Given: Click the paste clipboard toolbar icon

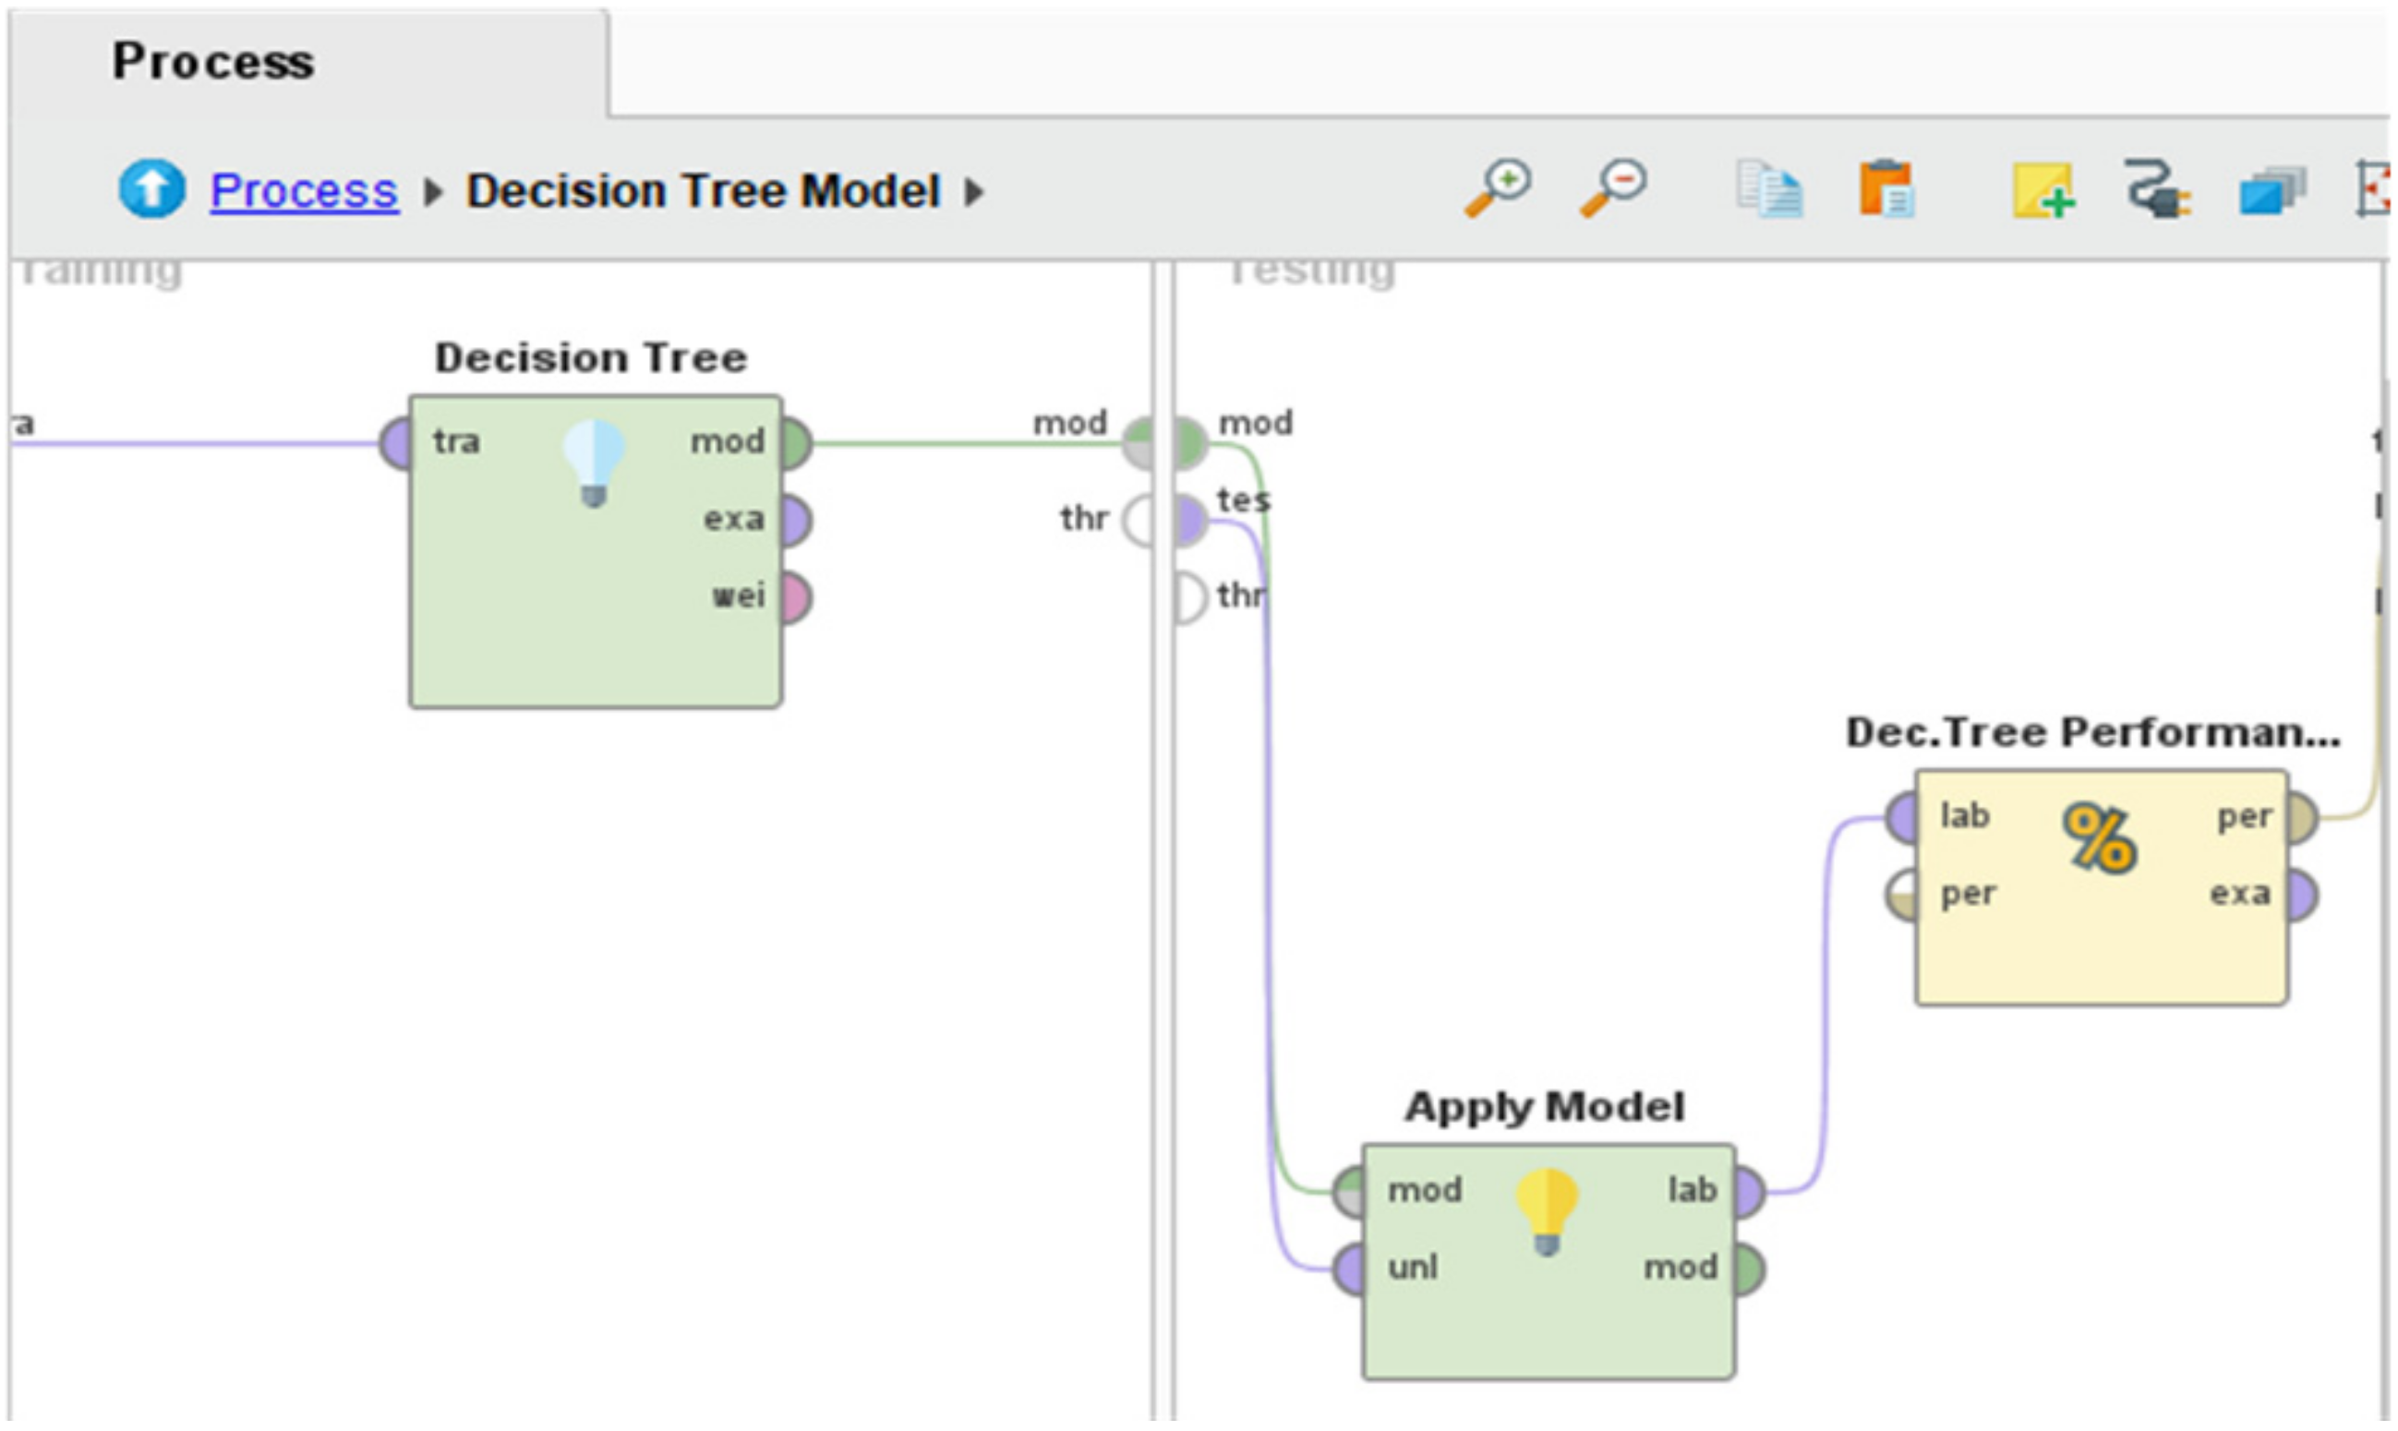Looking at the screenshot, I should tap(1886, 190).
